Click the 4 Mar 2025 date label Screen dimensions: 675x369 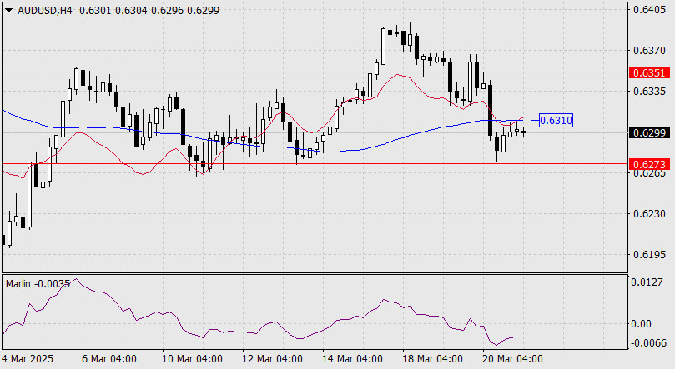click(x=28, y=359)
